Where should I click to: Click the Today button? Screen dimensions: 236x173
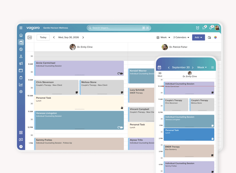tap(43, 37)
